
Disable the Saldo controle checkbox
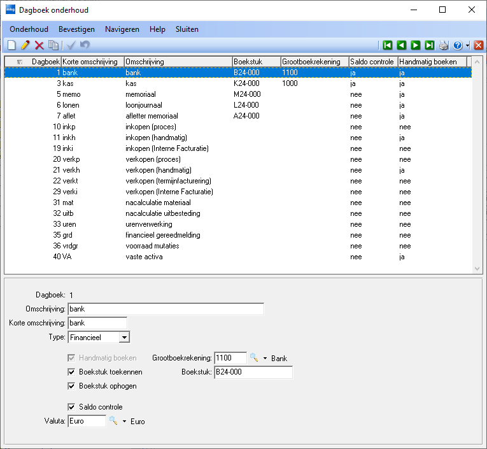point(71,407)
